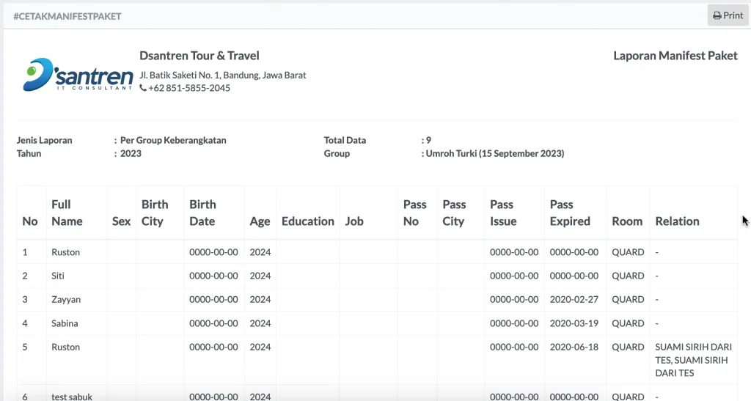Click the Relation column header
Viewport: 751px width, 401px height.
pyautogui.click(x=677, y=221)
